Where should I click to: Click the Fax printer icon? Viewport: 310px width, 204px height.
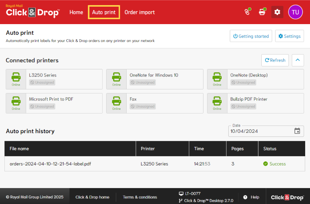(117, 101)
